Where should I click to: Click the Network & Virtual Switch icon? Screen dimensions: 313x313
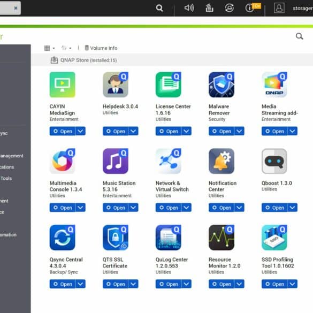pos(169,161)
